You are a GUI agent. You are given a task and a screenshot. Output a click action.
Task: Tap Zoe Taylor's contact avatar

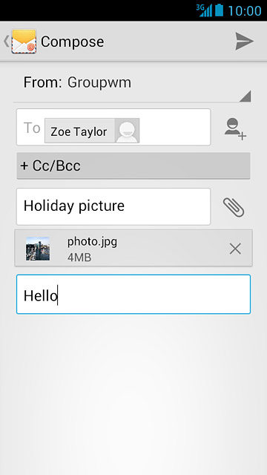(x=127, y=131)
